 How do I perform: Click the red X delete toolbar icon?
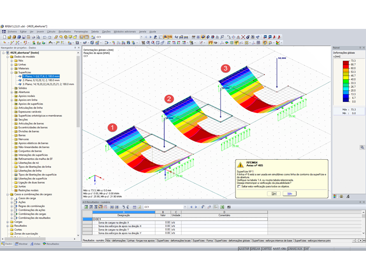click(243, 37)
